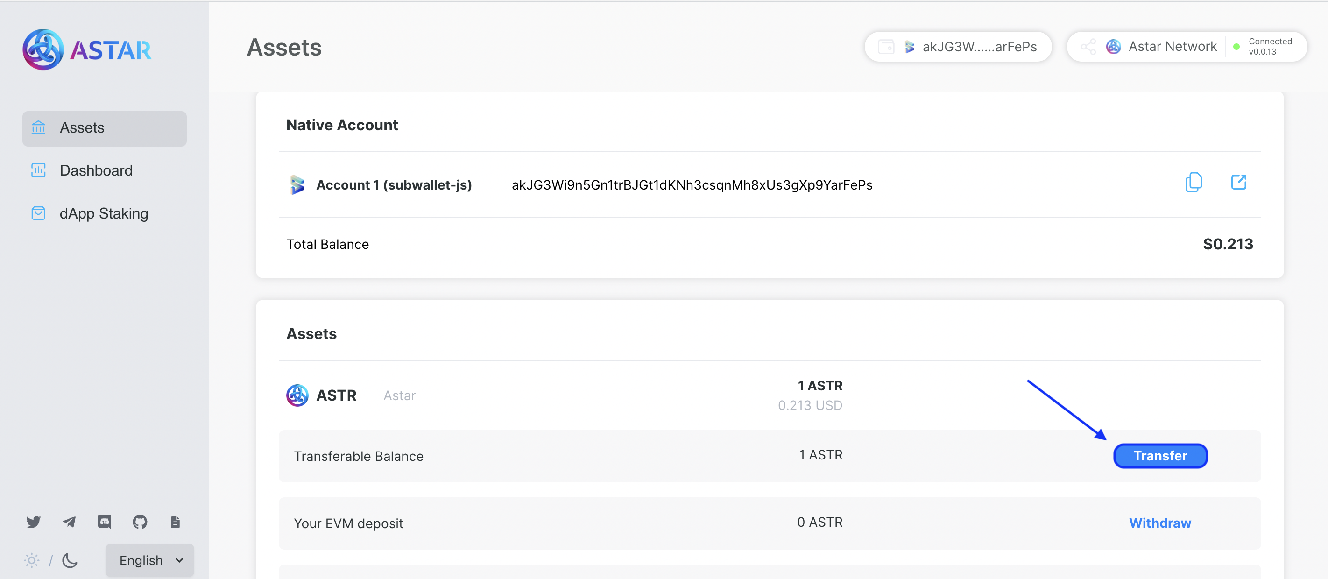The image size is (1328, 579).
Task: Click the Connected v0.0.13 status text
Action: coord(1270,46)
